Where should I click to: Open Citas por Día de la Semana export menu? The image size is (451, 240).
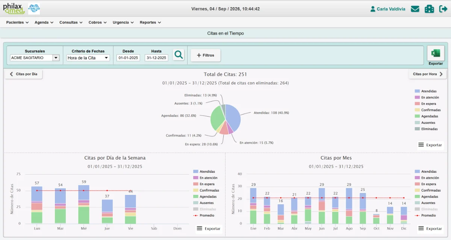(209, 228)
